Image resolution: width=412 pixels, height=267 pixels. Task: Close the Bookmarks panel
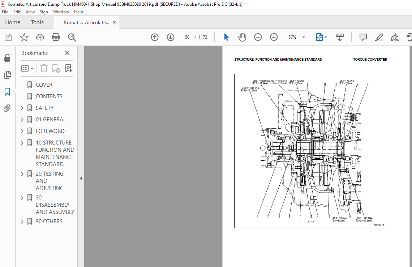tap(67, 53)
